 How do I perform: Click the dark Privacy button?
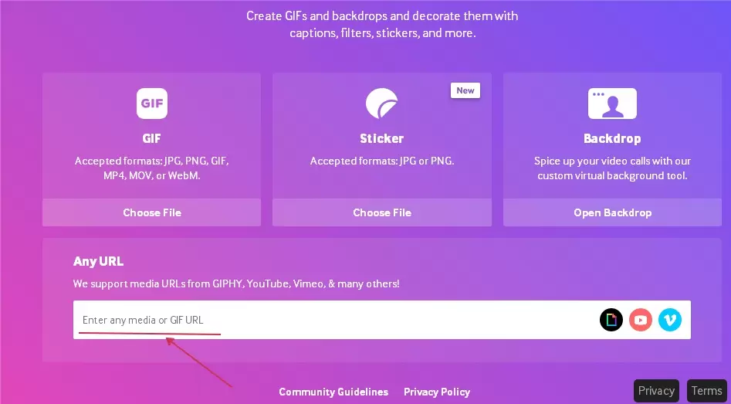(657, 391)
